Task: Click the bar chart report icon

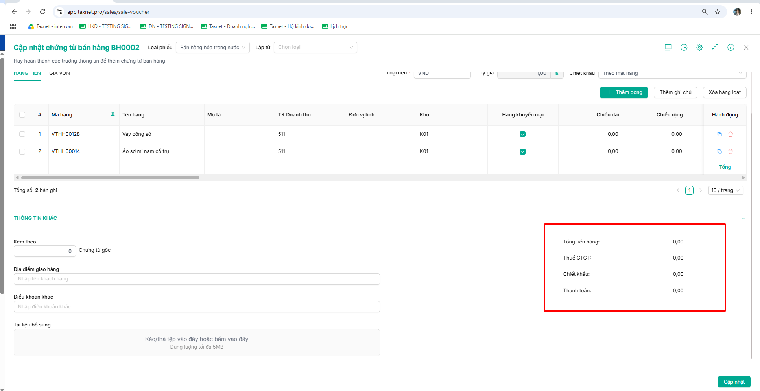Action: [715, 48]
